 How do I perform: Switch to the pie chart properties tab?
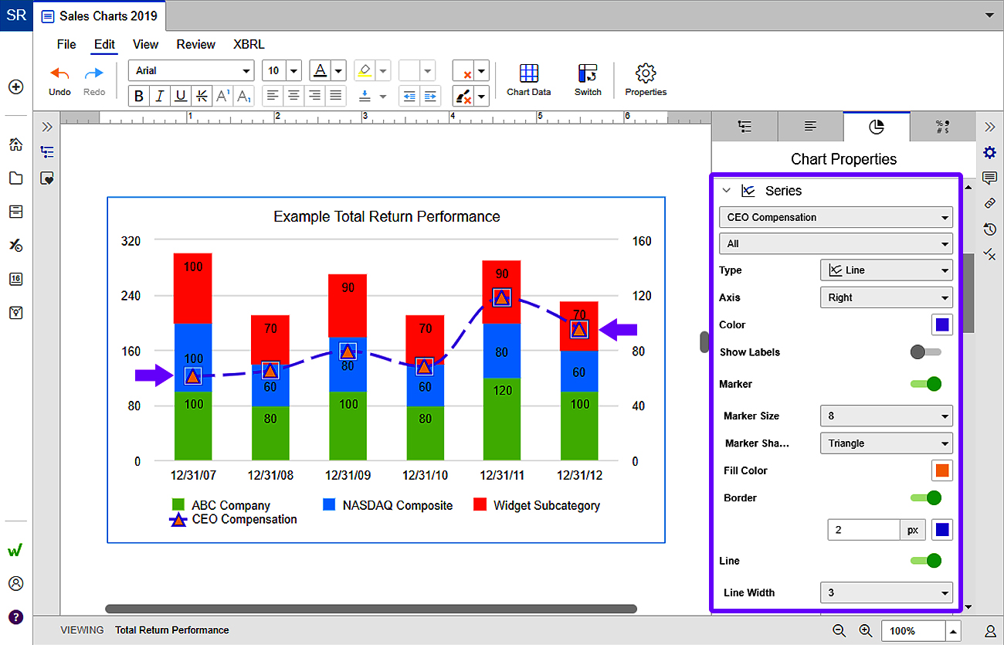[x=876, y=127]
